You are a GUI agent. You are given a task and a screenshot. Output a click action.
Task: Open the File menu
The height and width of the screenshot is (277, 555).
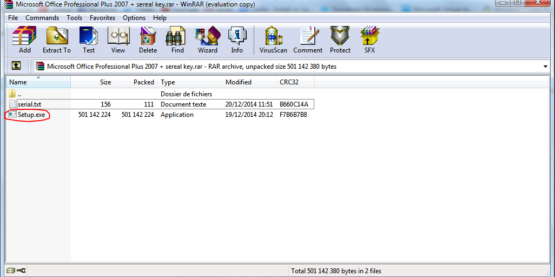point(13,18)
